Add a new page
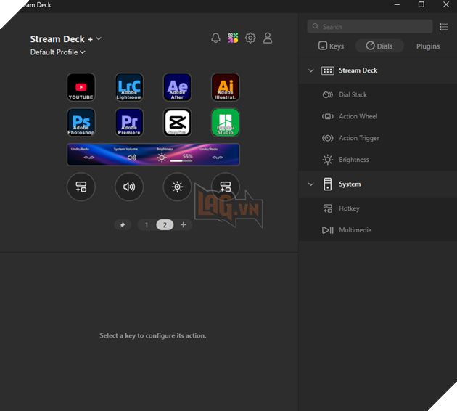Screen dimensions: 457x411 coord(183,225)
